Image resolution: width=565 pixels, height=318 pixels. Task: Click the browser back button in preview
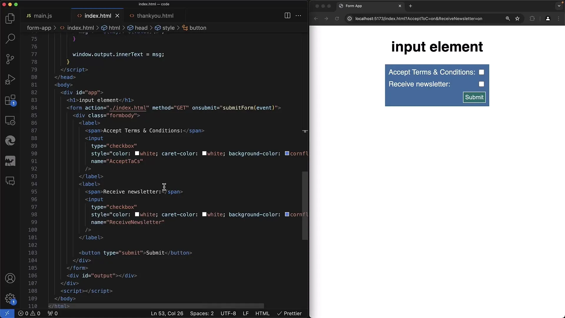pos(316,19)
